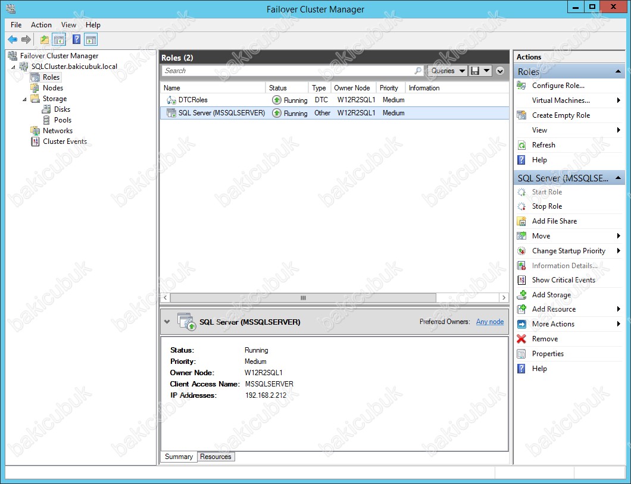The image size is (631, 484).
Task: Click Configure Role... action
Action: point(558,86)
